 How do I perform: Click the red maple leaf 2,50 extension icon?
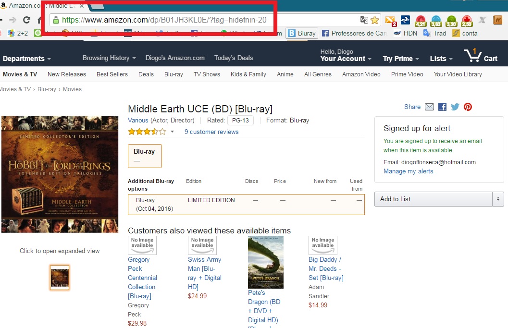coord(467,21)
